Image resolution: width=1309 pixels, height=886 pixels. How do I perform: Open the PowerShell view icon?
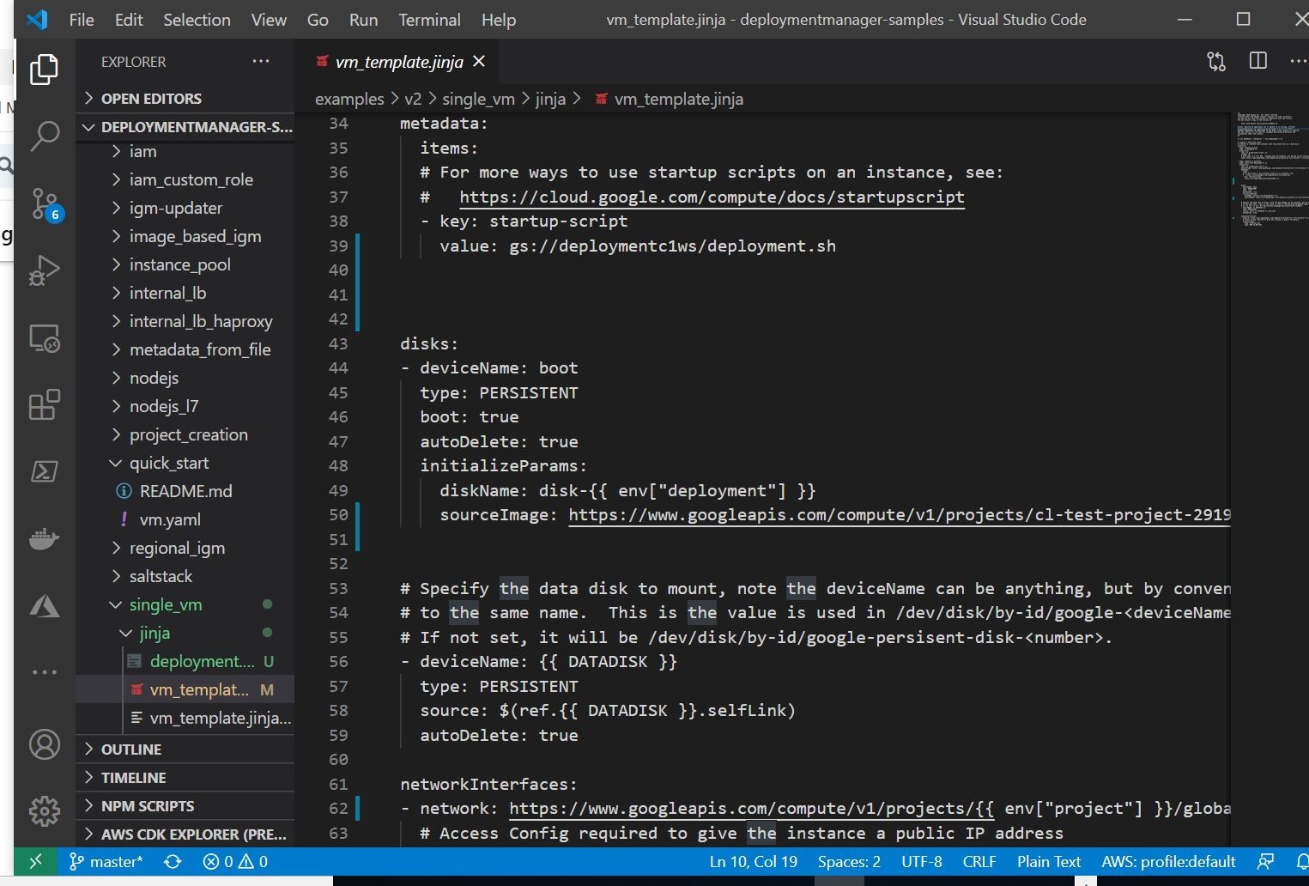tap(45, 471)
